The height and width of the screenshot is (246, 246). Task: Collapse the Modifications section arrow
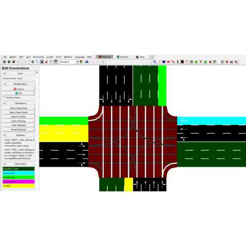[x=4, y=84]
